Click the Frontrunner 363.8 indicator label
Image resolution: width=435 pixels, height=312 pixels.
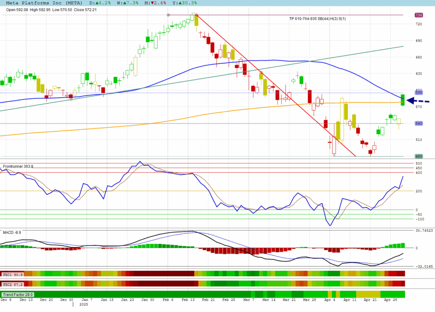[18, 166]
